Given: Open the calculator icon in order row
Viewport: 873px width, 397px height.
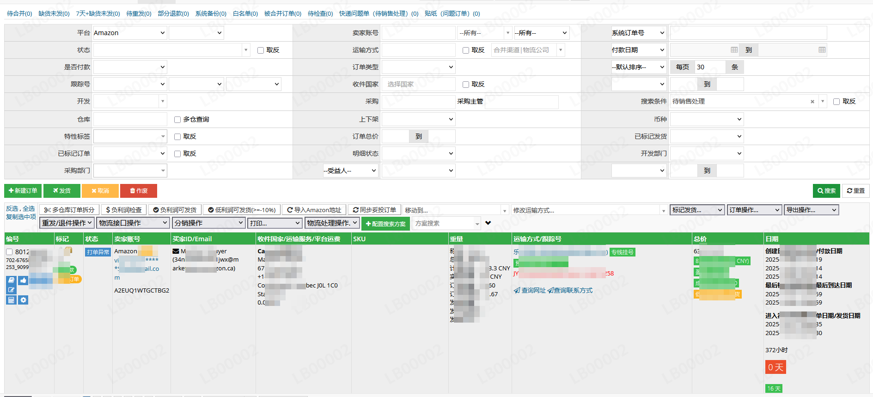Looking at the screenshot, I should [11, 300].
